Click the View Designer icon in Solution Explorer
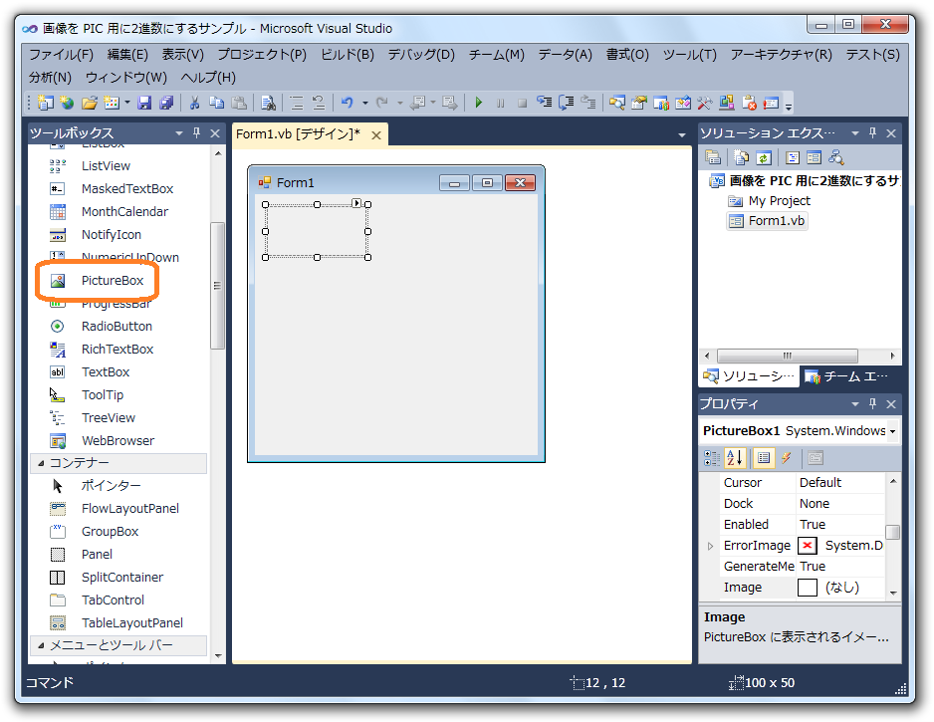The image size is (934, 722). coord(815,157)
